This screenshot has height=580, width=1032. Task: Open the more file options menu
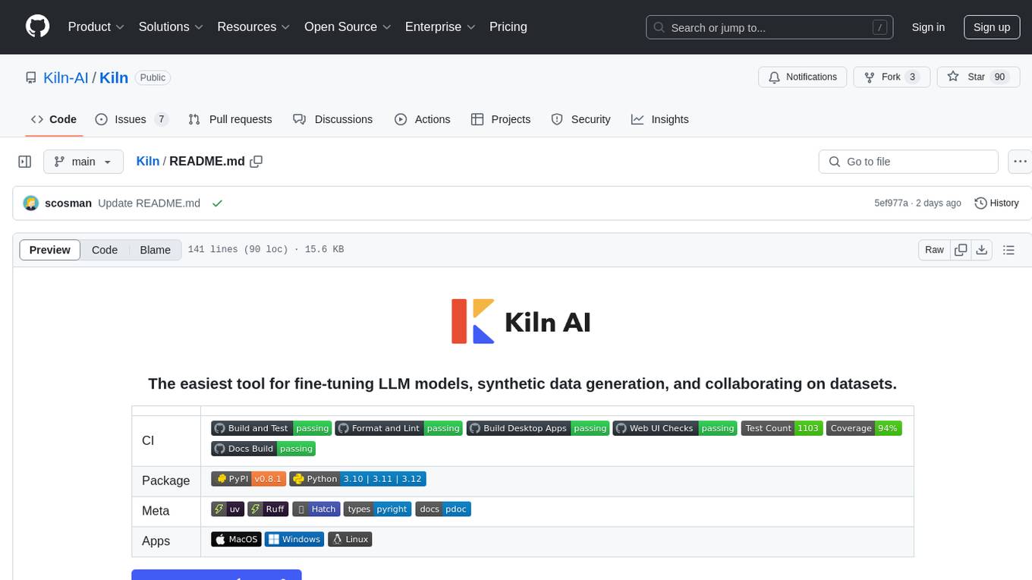tap(1020, 162)
